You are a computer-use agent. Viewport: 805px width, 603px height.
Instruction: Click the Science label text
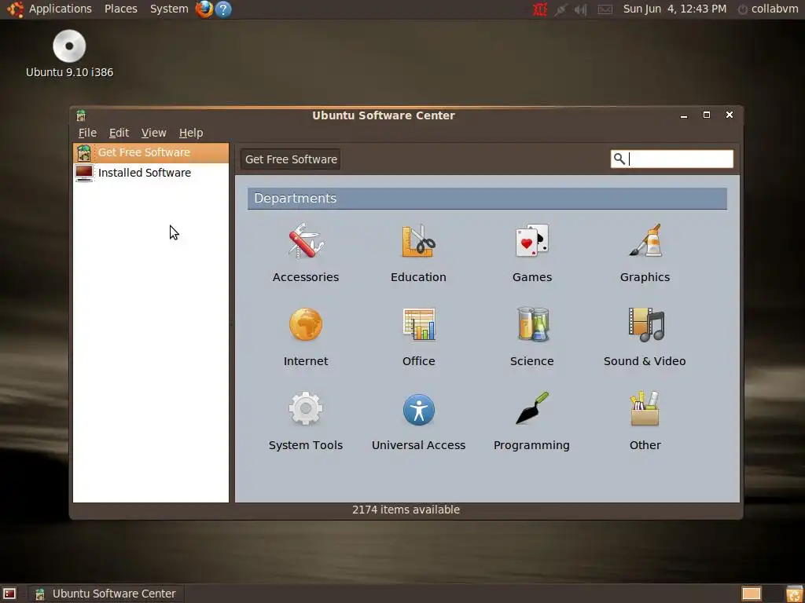532,361
